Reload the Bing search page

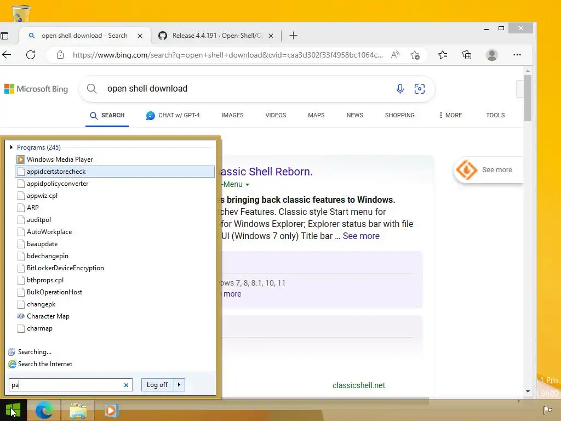click(31, 55)
